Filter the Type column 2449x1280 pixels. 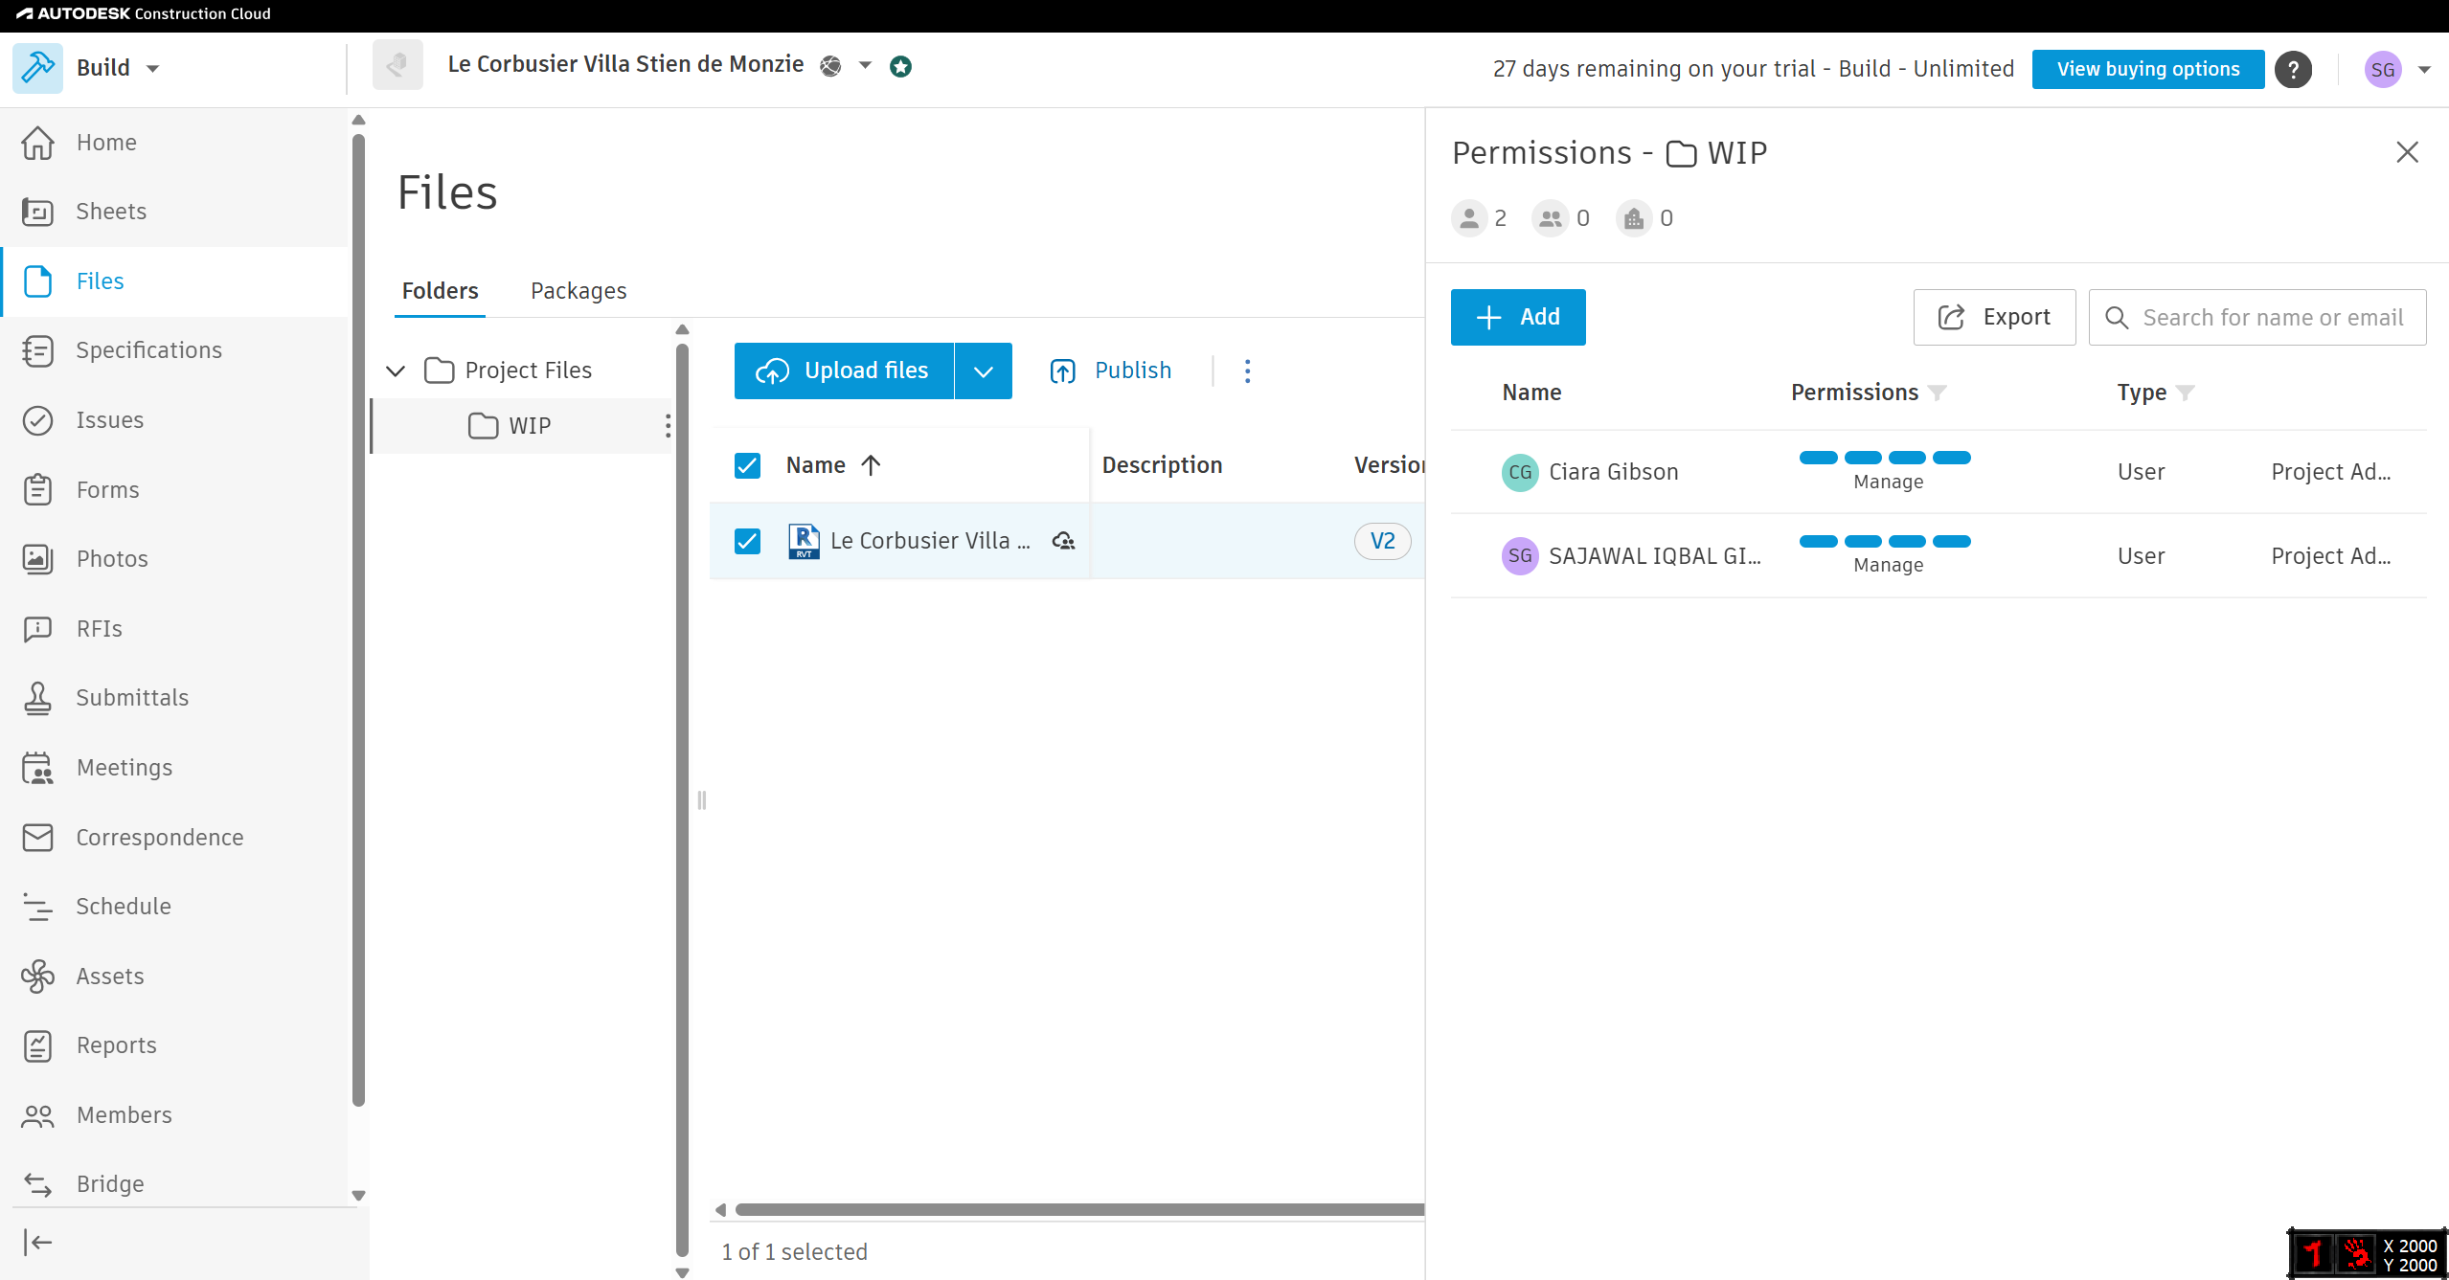click(x=2185, y=393)
